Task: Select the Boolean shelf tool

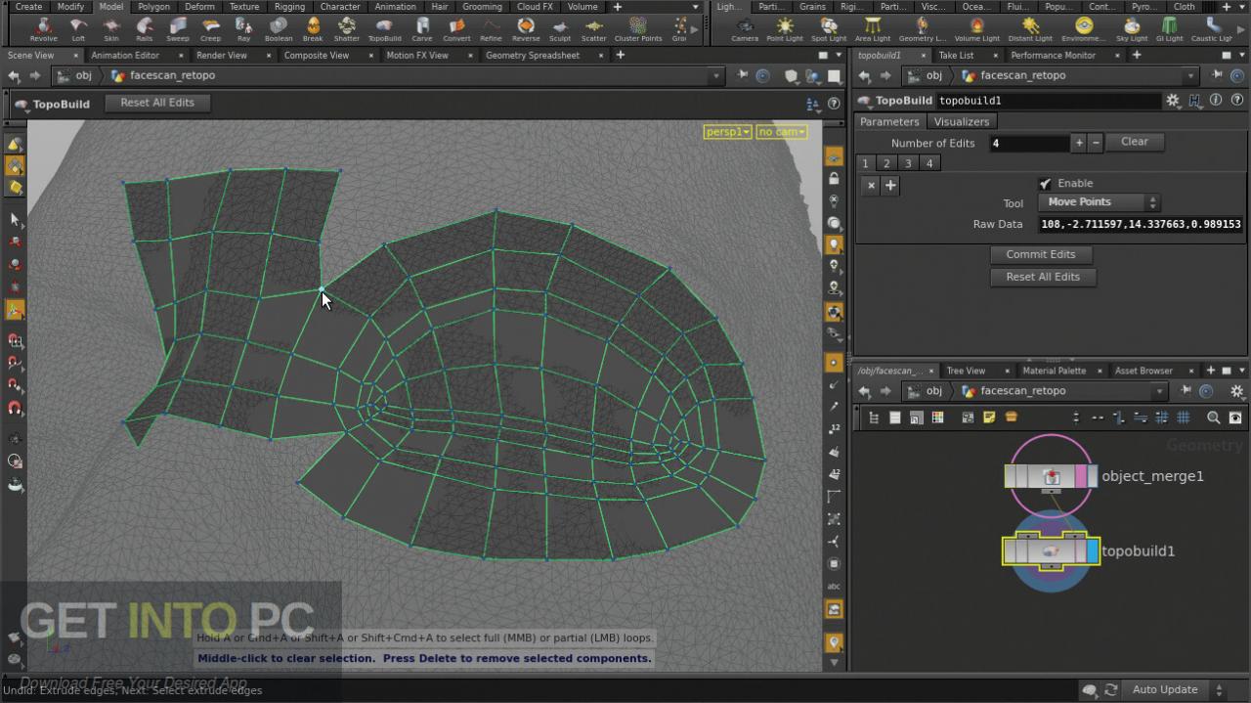Action: click(279, 29)
